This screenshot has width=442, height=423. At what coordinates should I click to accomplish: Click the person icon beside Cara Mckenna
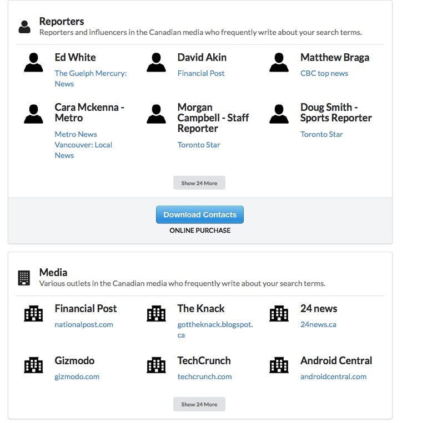coord(33,114)
